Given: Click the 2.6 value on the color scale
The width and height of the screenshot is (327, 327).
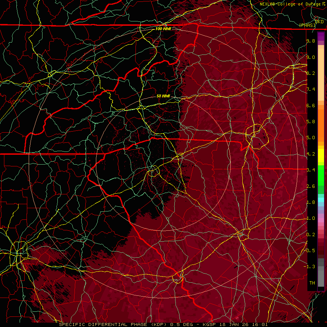Looking at the screenshot, I should click(x=311, y=186).
